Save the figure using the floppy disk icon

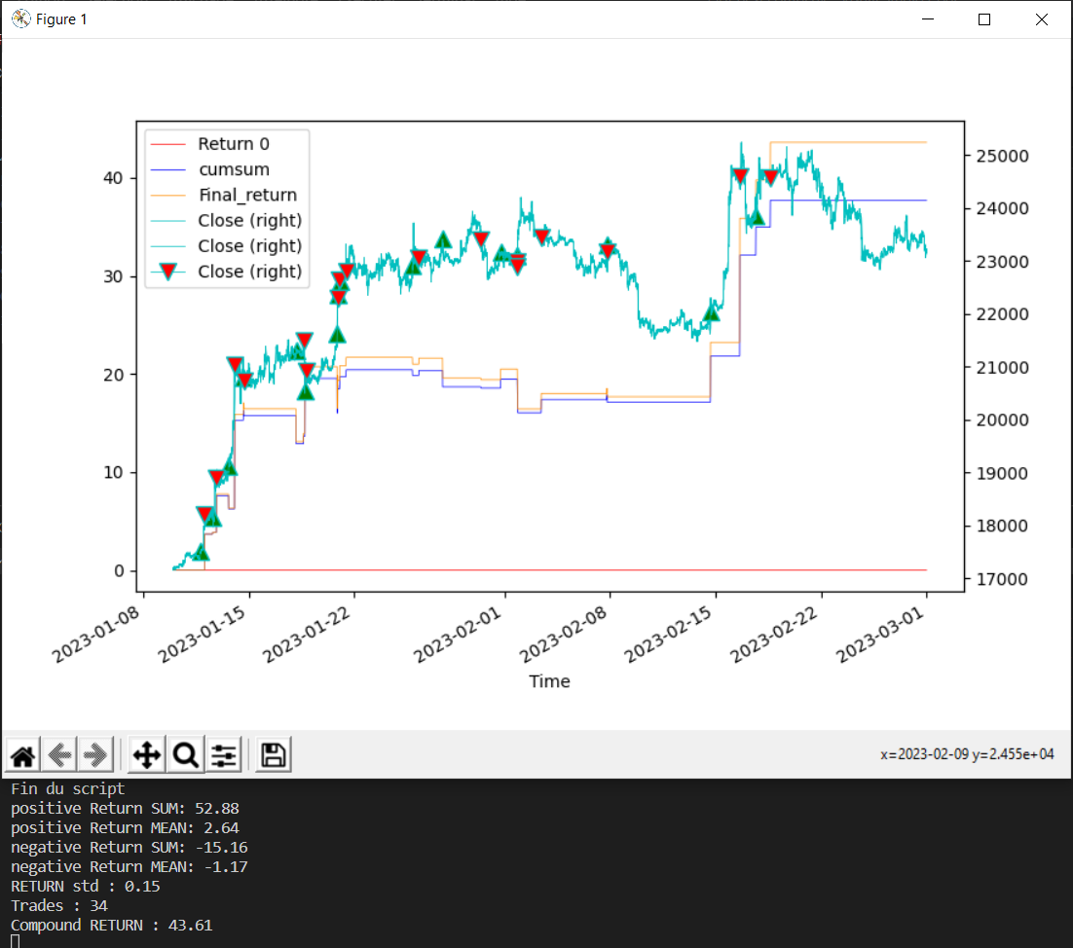(x=273, y=754)
